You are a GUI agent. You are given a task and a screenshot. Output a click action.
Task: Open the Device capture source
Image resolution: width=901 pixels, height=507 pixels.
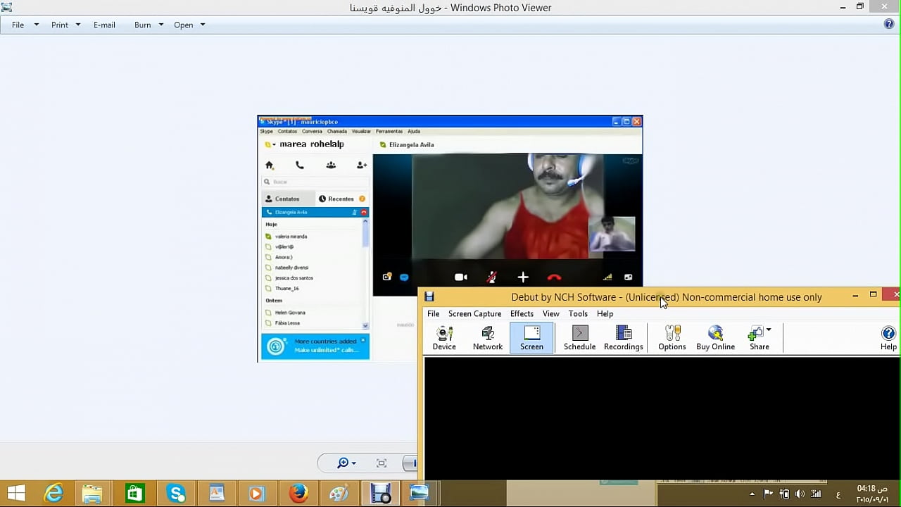(444, 338)
